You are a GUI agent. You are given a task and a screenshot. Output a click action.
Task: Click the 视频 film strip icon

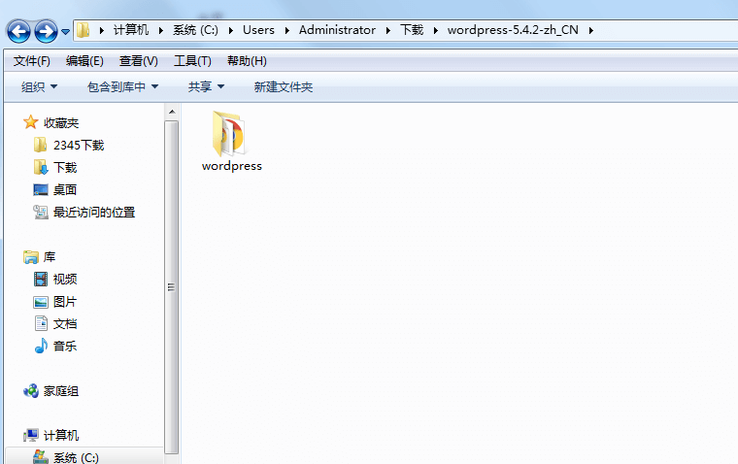41,279
